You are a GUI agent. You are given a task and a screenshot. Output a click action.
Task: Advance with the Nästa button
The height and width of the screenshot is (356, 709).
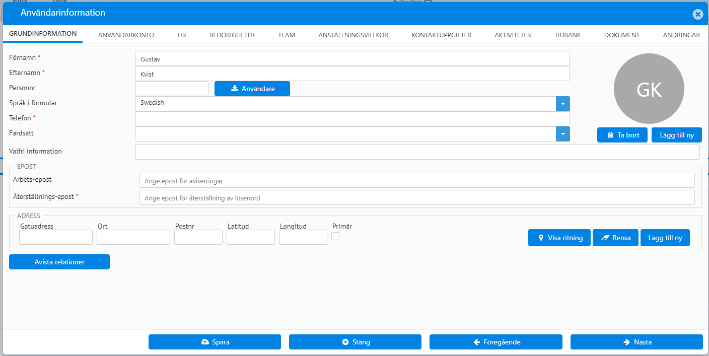pyautogui.click(x=636, y=342)
